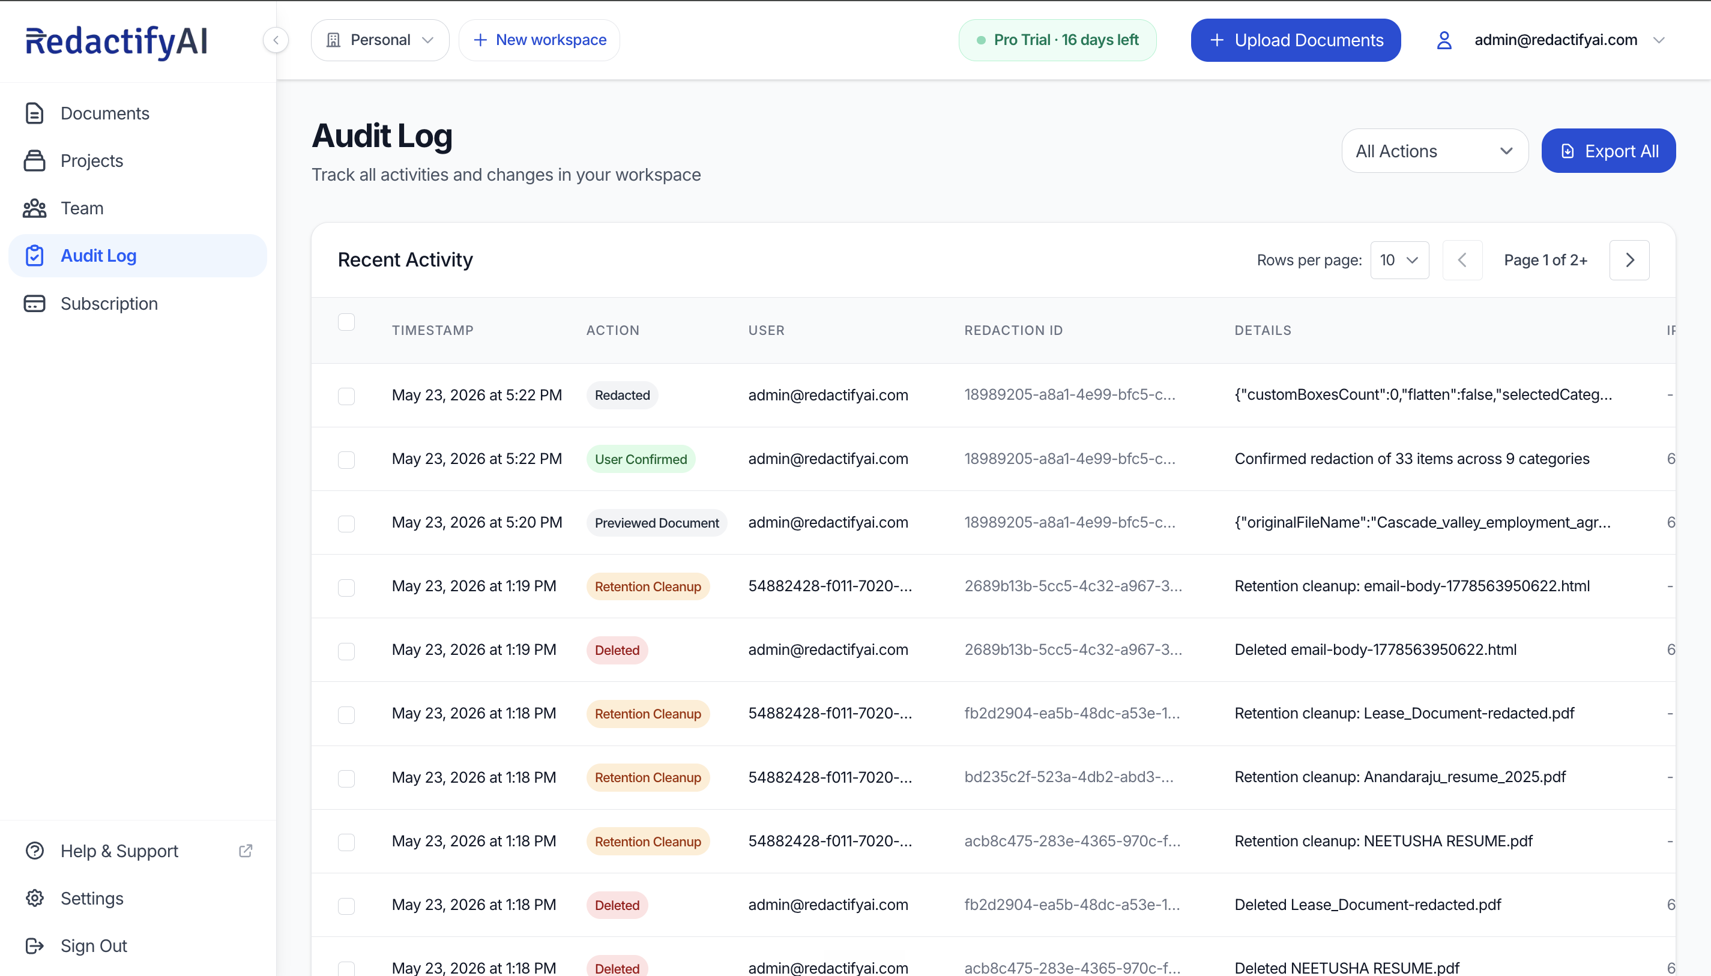Click the Redacted action badge

point(622,396)
